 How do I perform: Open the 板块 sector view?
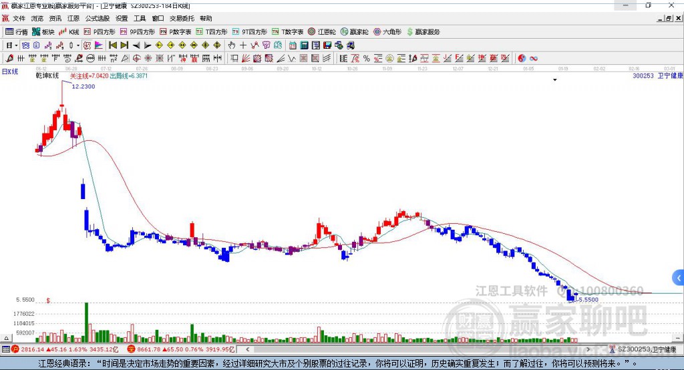click(x=43, y=32)
